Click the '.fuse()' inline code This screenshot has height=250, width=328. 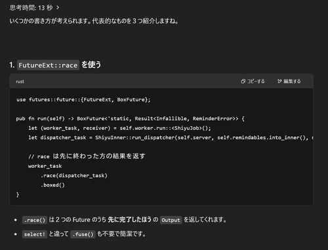(83, 234)
